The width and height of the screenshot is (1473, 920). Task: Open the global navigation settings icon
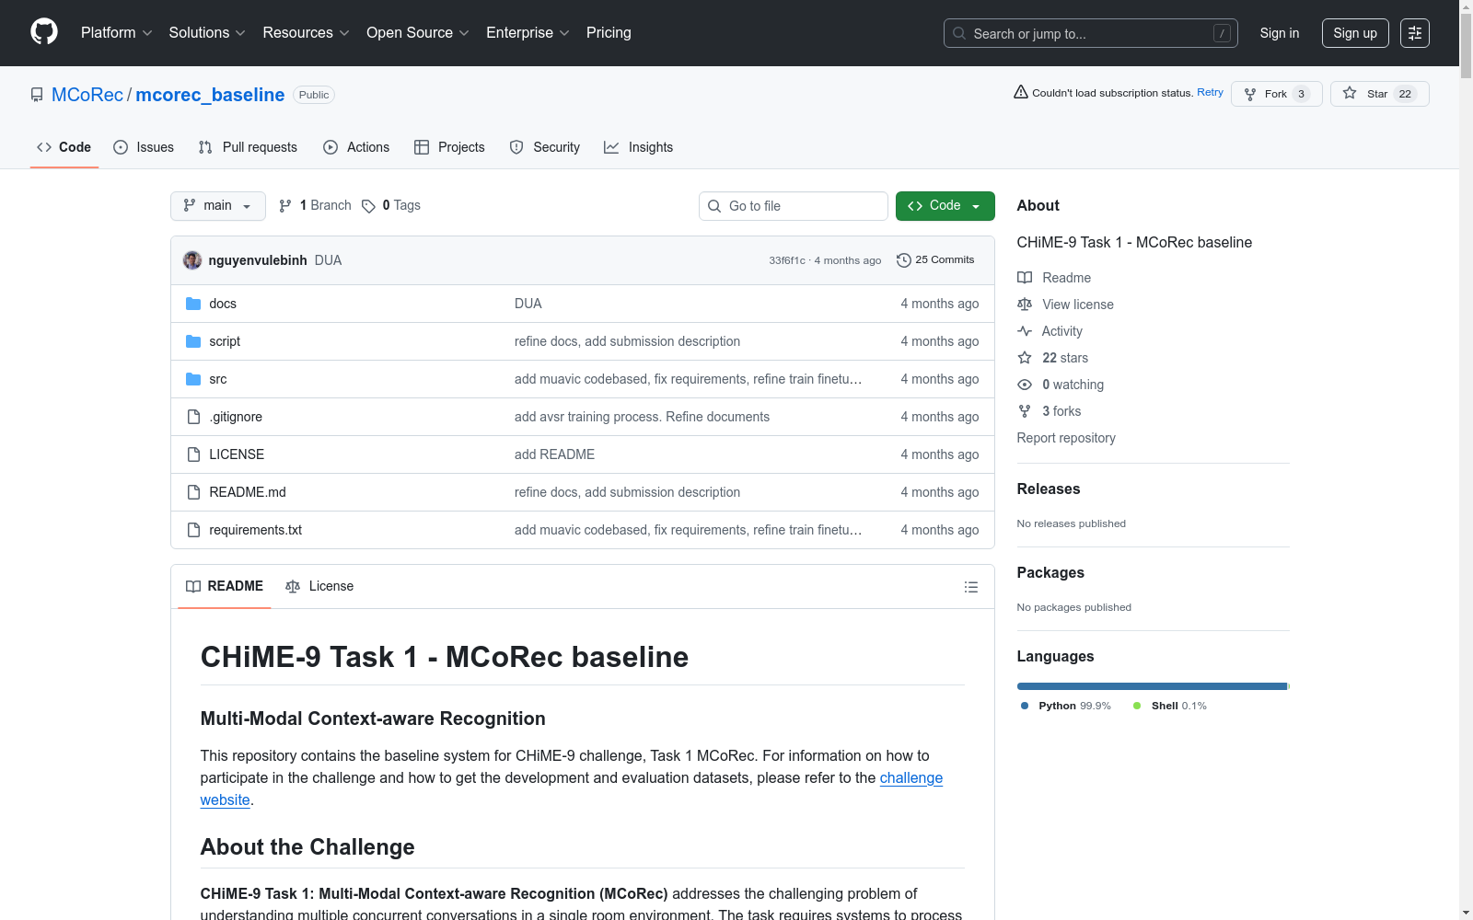[x=1415, y=33]
